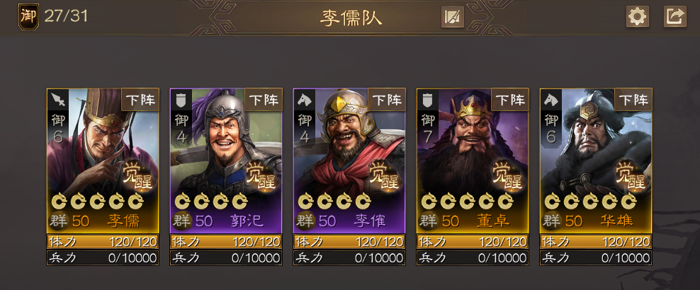Click the archer troop icon on 李儒's card
This screenshot has height=290, width=700.
(x=58, y=99)
